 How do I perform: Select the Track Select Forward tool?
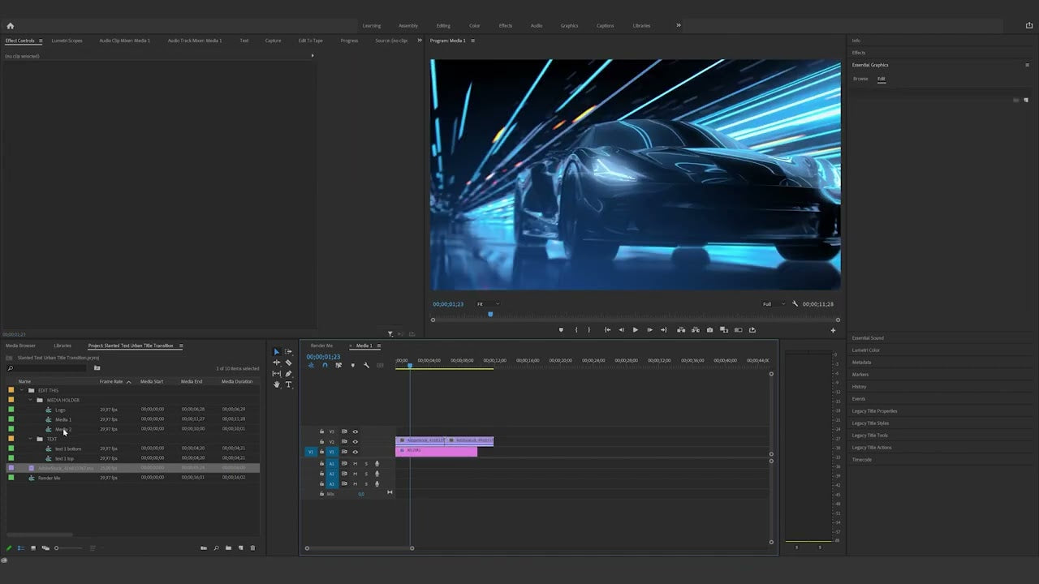[x=291, y=352]
